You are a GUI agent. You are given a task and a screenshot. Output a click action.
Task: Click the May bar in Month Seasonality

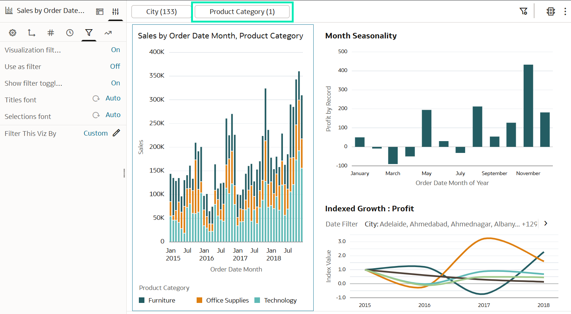(x=427, y=128)
